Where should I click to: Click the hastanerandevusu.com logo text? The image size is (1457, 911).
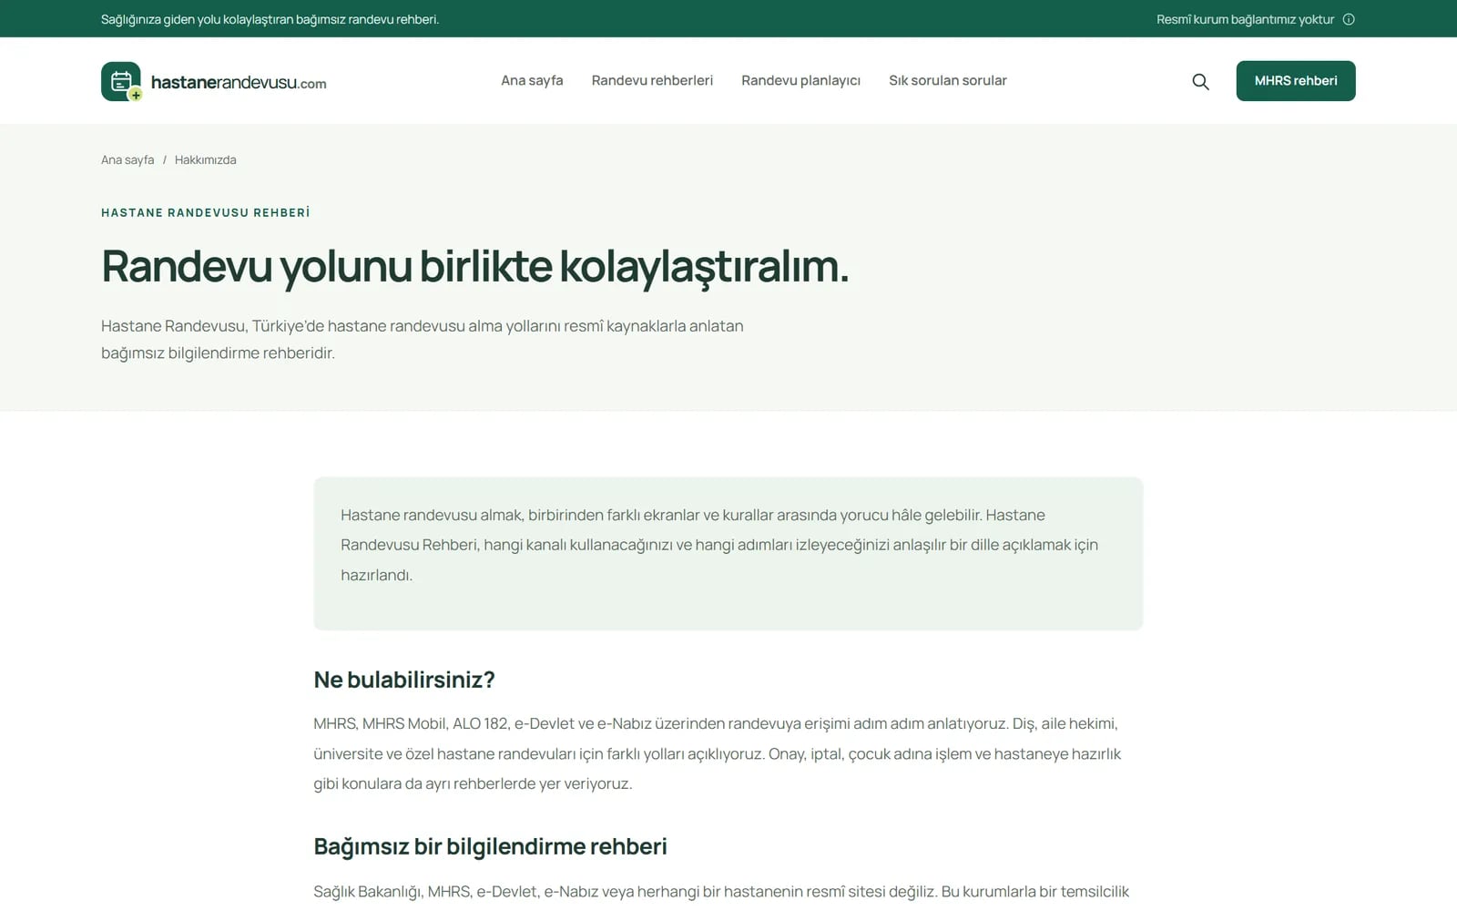[x=239, y=83]
